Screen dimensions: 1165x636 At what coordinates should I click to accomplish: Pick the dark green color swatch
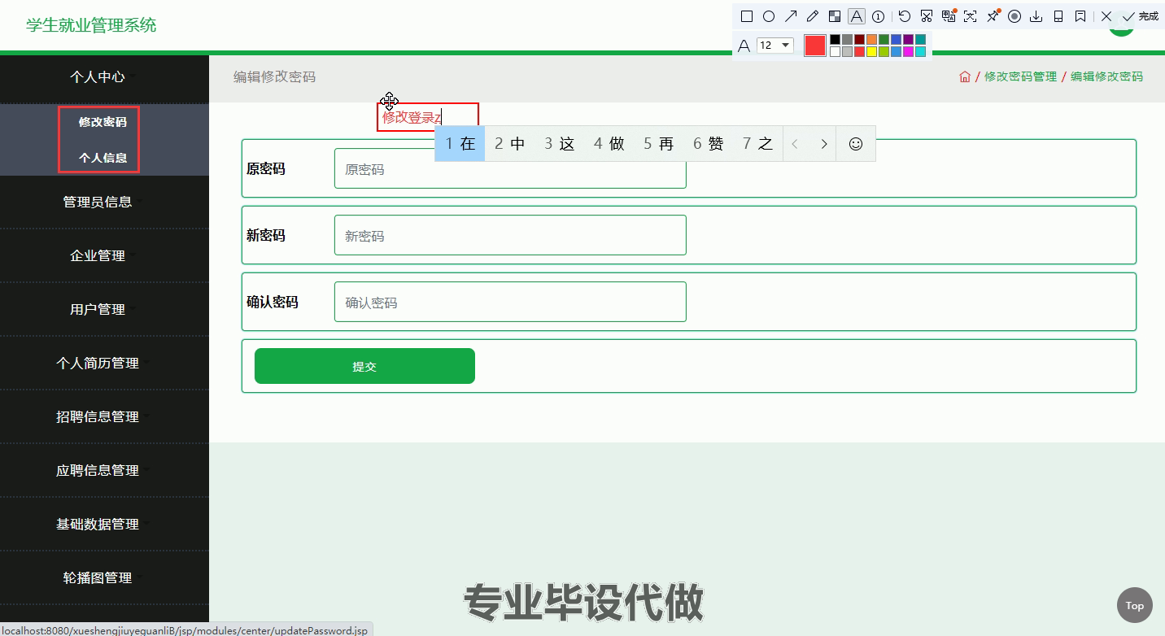[x=884, y=39]
